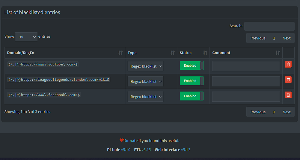Open the Donate link
Image resolution: width=300 pixels, height=160 pixels.
coord(131,141)
